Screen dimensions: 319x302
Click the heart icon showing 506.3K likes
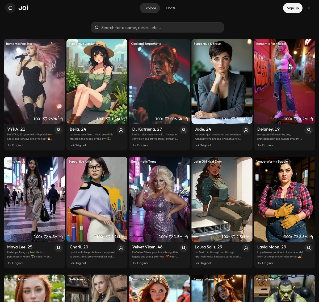tap(167, 119)
